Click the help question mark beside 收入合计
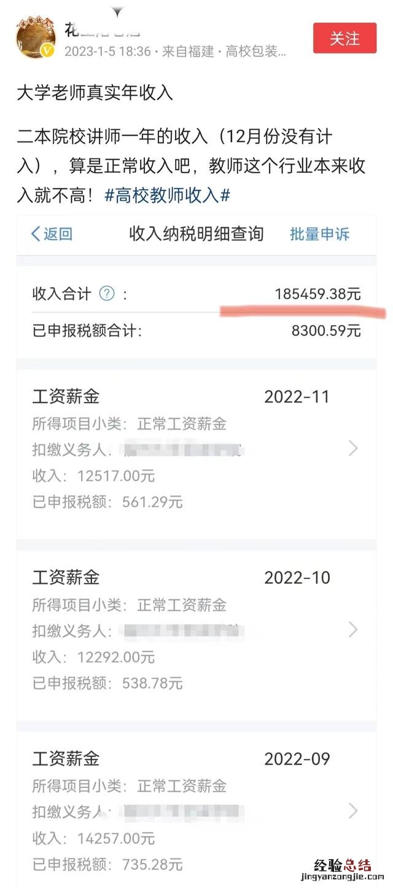Viewport: 393px width, 888px height. (107, 294)
